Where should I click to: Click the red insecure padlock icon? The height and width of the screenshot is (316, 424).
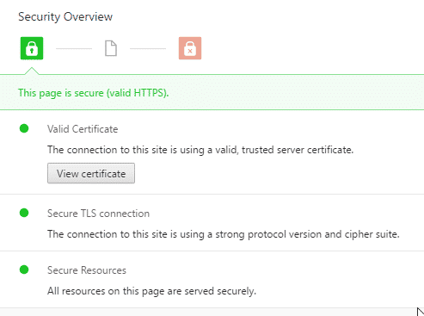click(190, 48)
